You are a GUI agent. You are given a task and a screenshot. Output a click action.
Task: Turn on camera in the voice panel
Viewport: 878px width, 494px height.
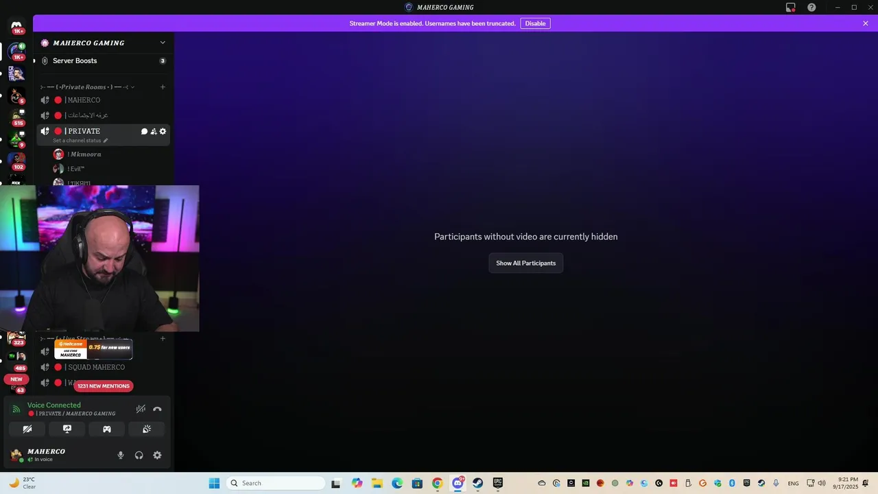point(27,429)
